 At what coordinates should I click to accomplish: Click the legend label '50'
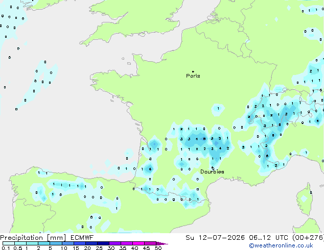click(x=158, y=248)
